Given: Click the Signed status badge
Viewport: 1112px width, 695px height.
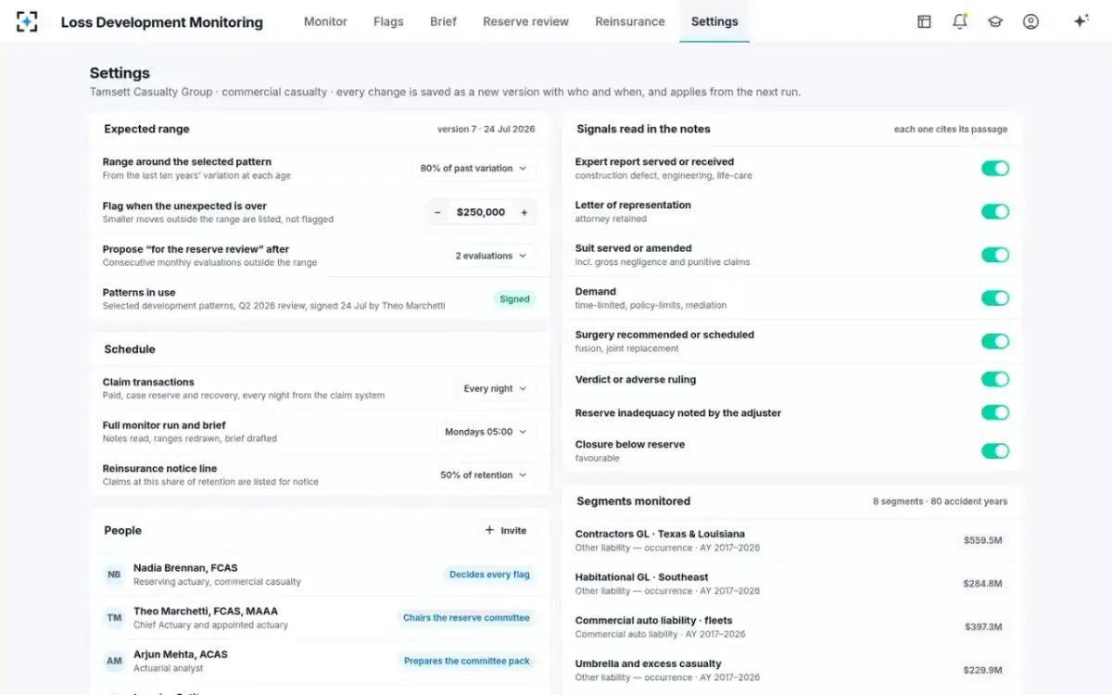Looking at the screenshot, I should (514, 299).
